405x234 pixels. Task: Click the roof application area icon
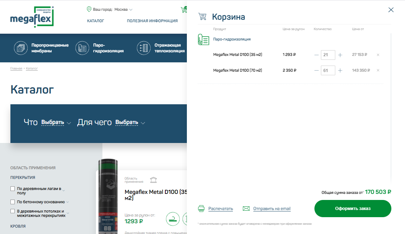pyautogui.click(x=153, y=180)
